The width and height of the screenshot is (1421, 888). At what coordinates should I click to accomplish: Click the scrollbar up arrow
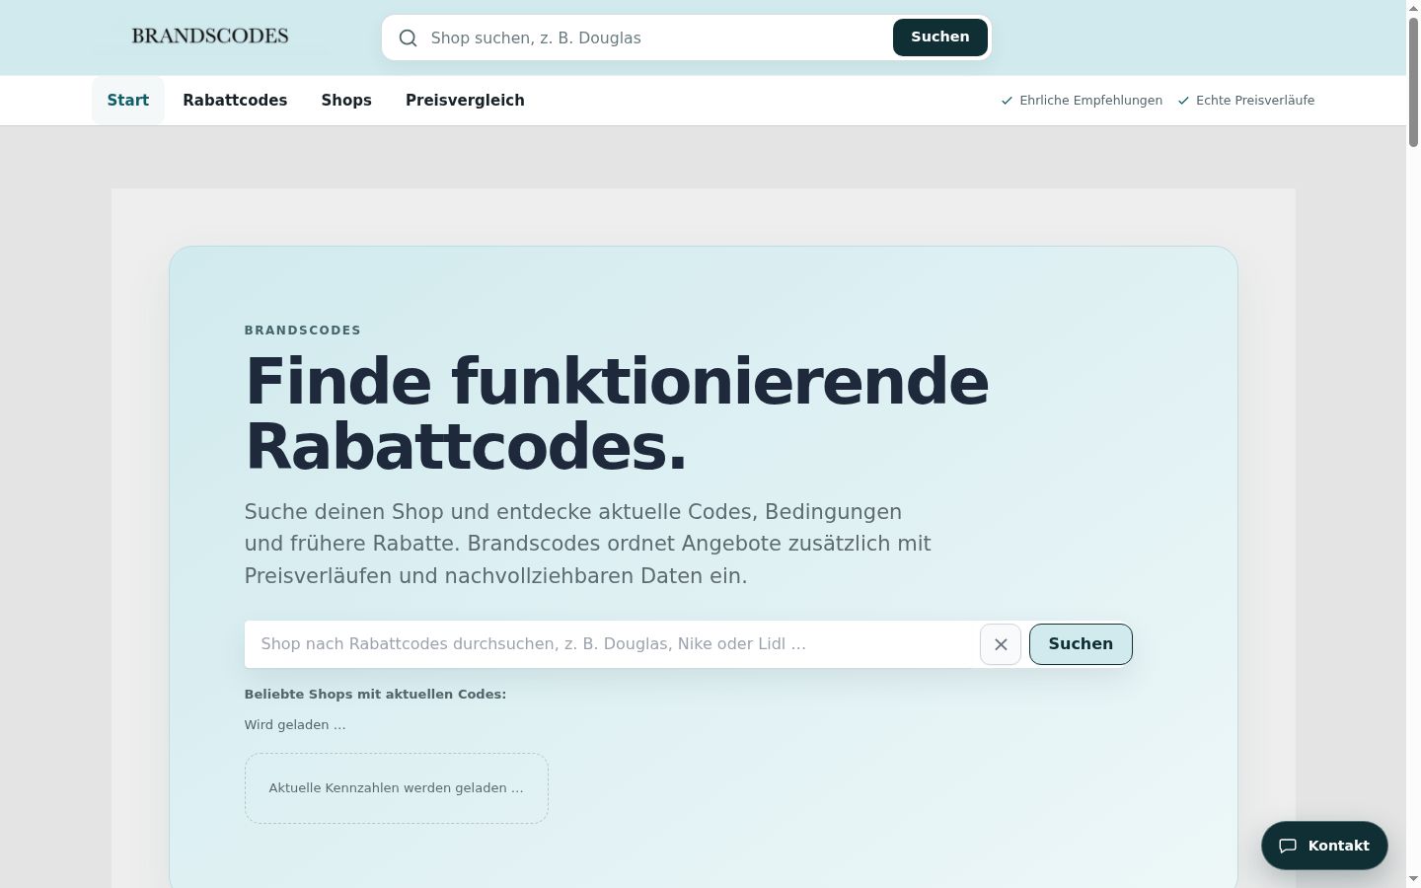(x=1413, y=8)
